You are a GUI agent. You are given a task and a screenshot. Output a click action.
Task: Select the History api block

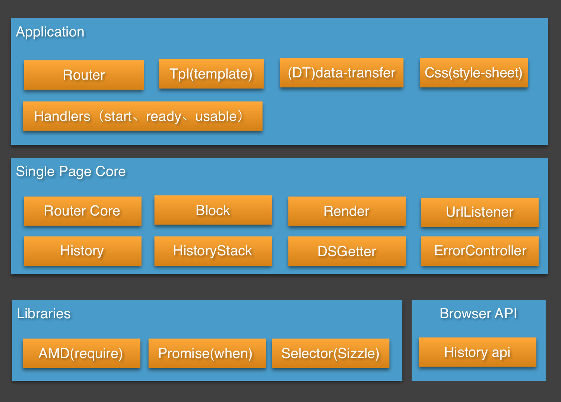tap(478, 352)
